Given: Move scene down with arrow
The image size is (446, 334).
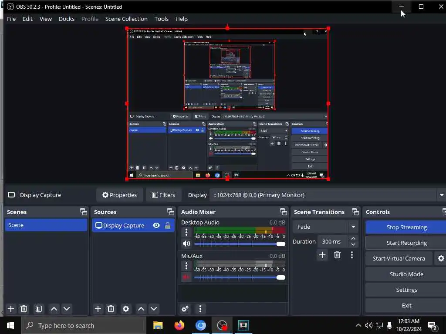Looking at the screenshot, I should [67, 309].
